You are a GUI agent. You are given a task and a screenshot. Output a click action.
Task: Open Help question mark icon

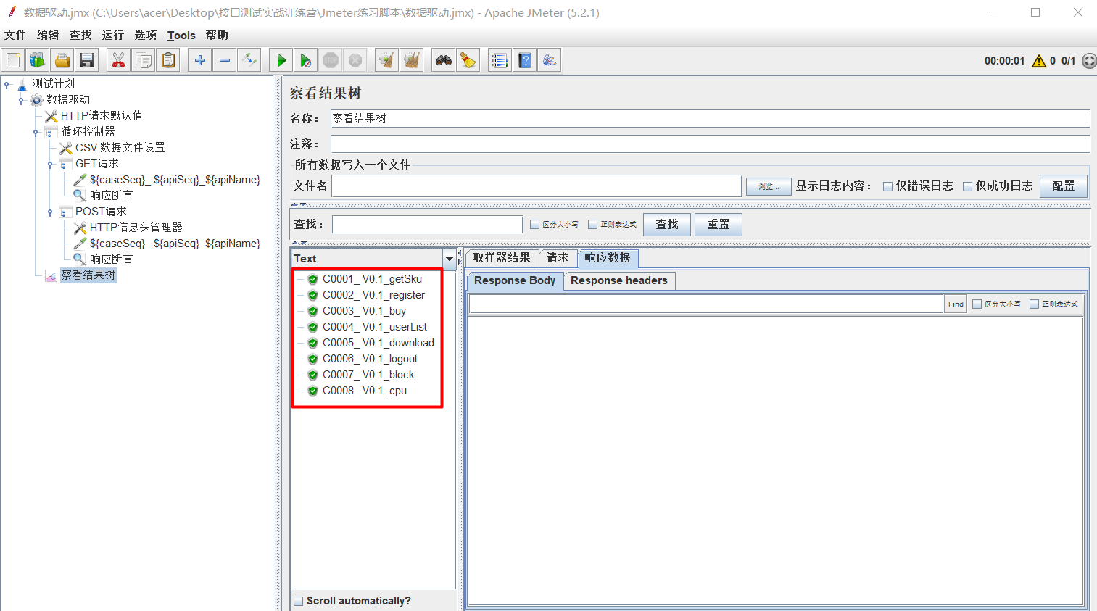click(525, 60)
